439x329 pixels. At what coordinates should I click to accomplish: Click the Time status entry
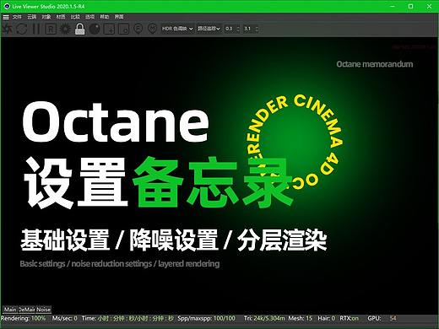127,319
